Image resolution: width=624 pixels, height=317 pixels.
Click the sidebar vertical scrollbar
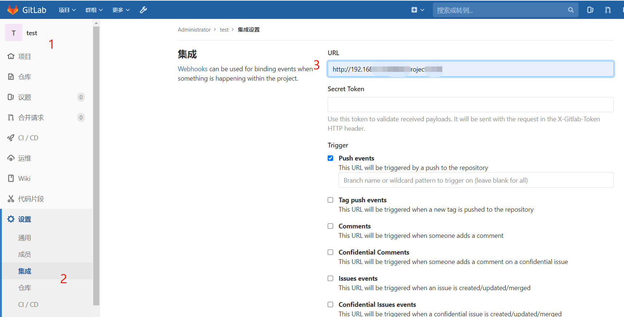pyautogui.click(x=96, y=166)
